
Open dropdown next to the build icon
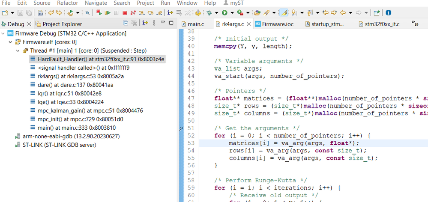pos(78,13)
